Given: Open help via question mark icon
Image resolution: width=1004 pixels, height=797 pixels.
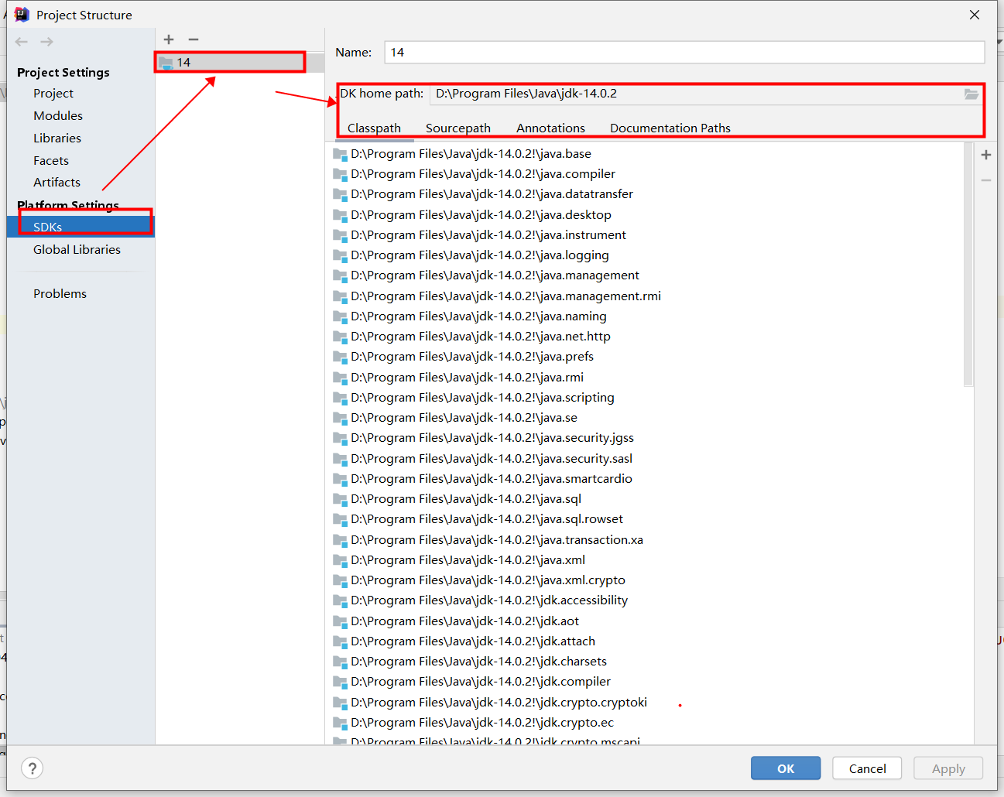Looking at the screenshot, I should 32,768.
